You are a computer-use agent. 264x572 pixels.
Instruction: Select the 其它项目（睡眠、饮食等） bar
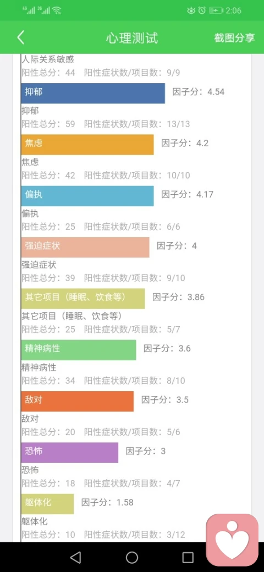(82, 299)
